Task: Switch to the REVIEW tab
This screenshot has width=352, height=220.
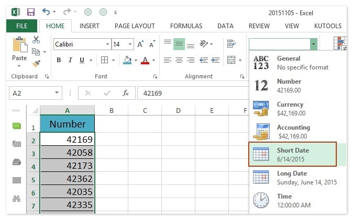Action: click(259, 26)
